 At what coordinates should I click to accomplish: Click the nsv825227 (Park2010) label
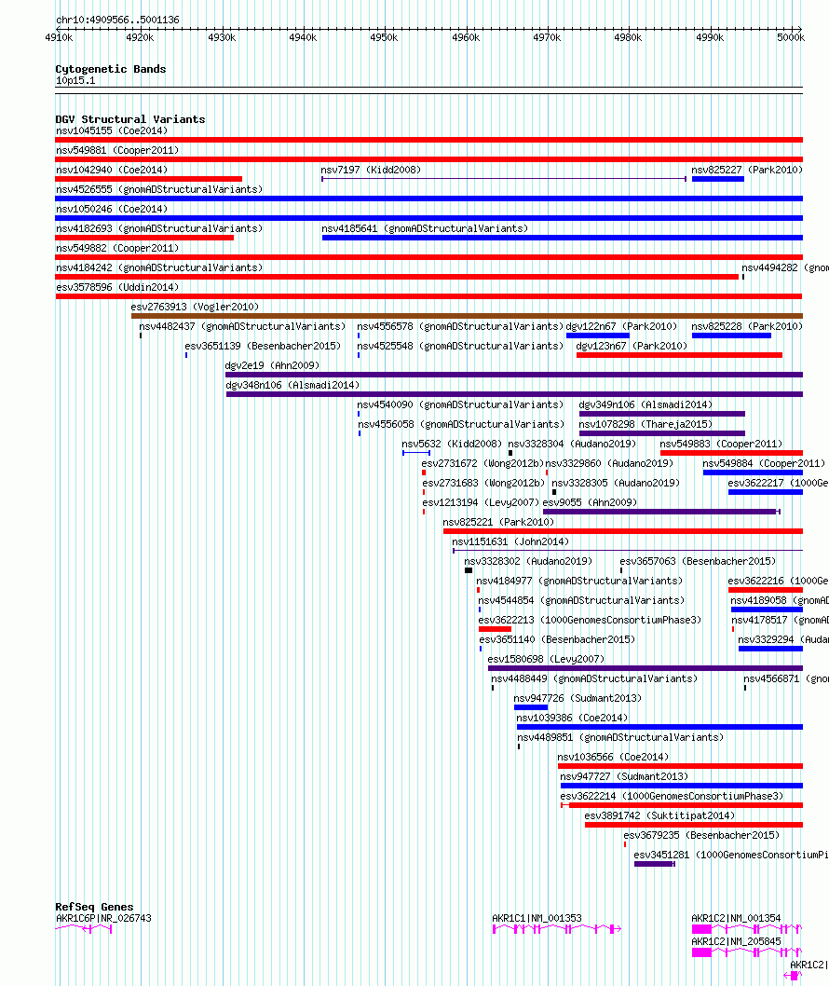click(747, 170)
